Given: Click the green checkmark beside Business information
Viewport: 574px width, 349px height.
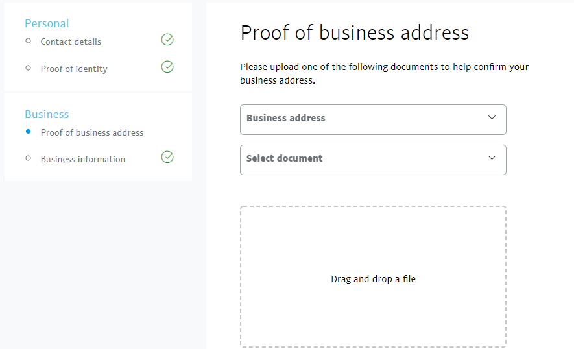Looking at the screenshot, I should click(167, 157).
